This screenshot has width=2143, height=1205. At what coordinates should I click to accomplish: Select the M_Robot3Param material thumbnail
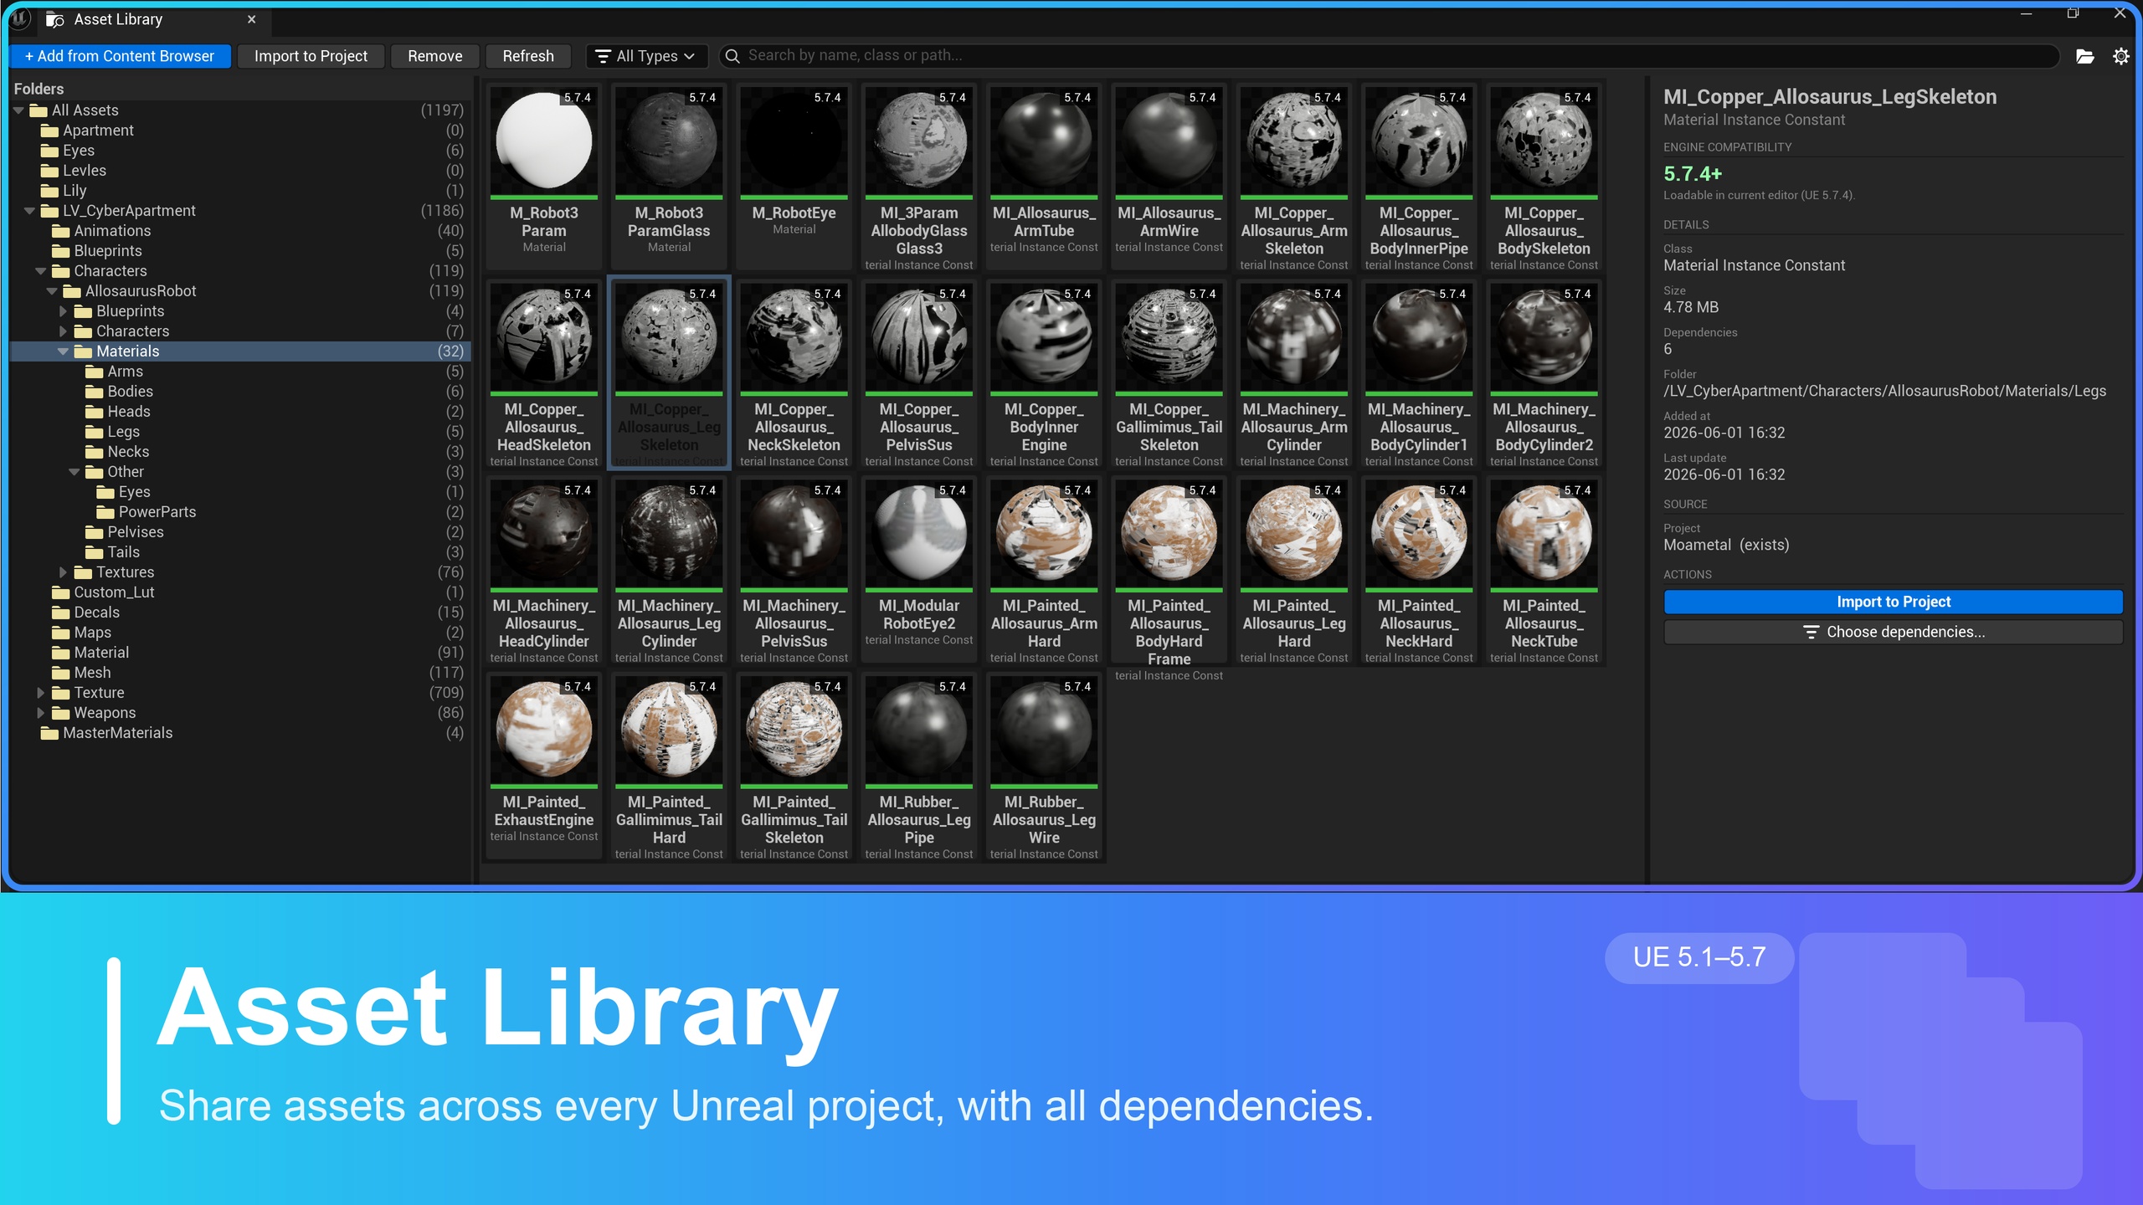tap(544, 141)
